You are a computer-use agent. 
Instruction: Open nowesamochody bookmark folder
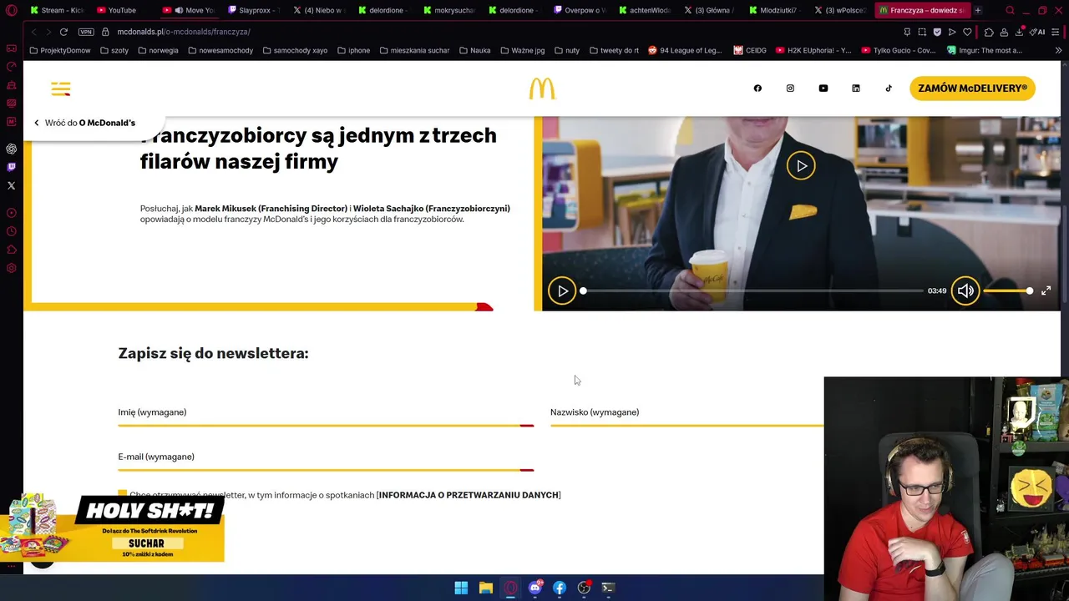pos(220,50)
